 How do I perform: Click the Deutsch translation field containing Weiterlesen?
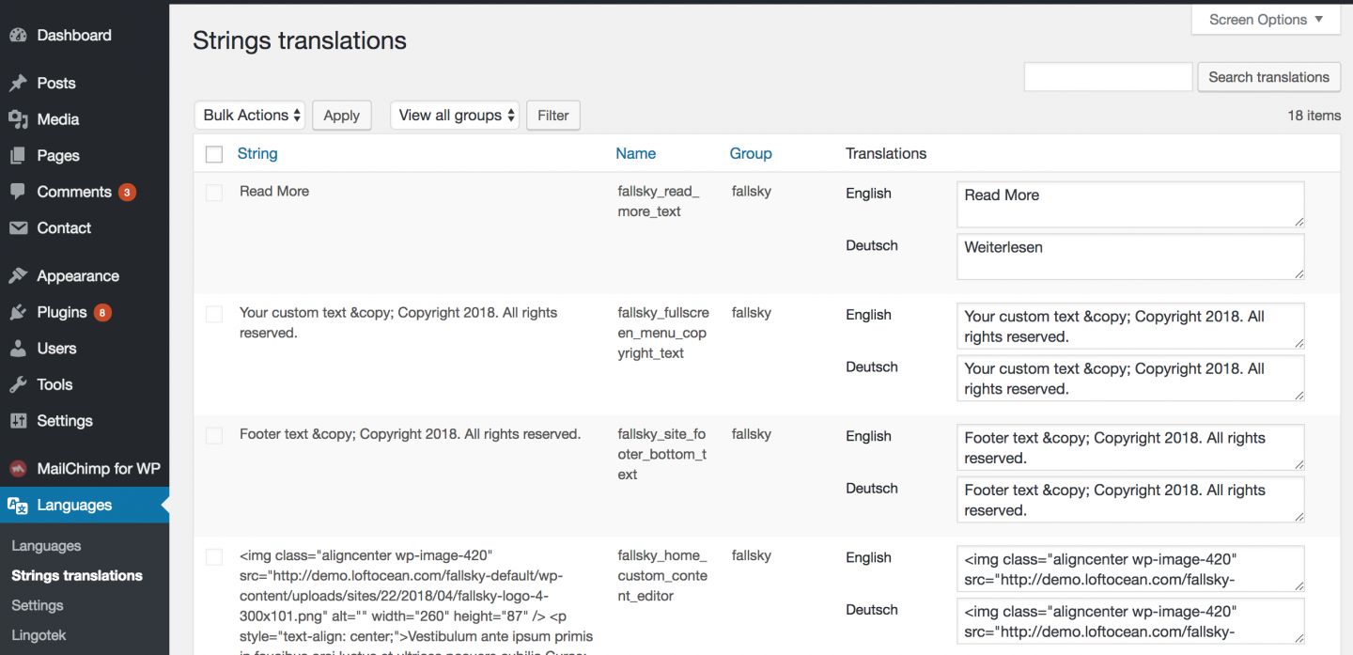[1129, 257]
